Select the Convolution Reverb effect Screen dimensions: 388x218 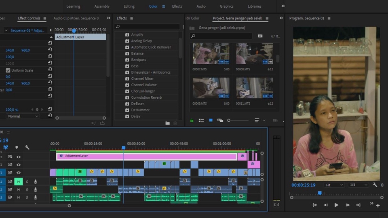pos(146,97)
